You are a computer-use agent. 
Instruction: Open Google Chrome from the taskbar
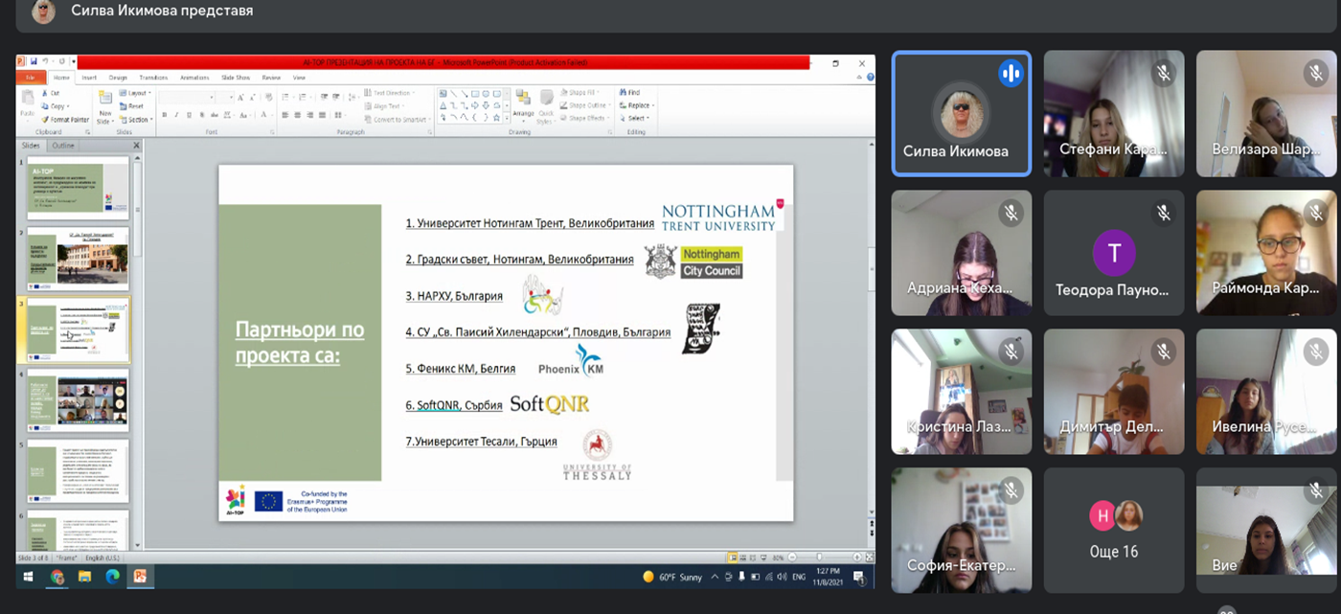(57, 577)
